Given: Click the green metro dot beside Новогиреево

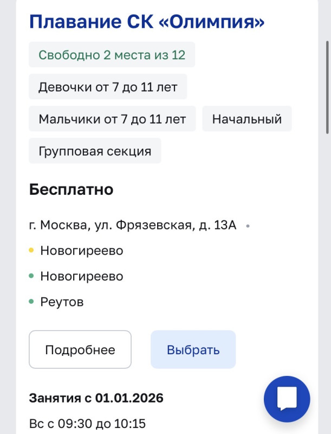Looking at the screenshot, I should [x=31, y=276].
